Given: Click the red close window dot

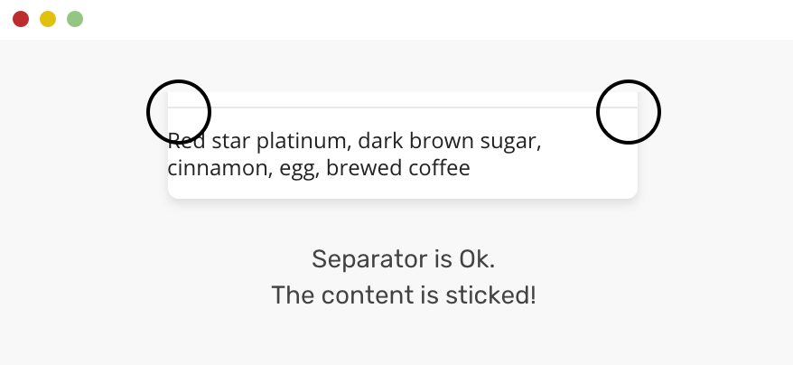Looking at the screenshot, I should coord(21,19).
